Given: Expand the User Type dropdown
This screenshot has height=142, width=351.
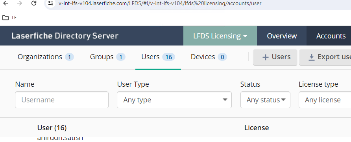Looking at the screenshot, I should click(174, 100).
